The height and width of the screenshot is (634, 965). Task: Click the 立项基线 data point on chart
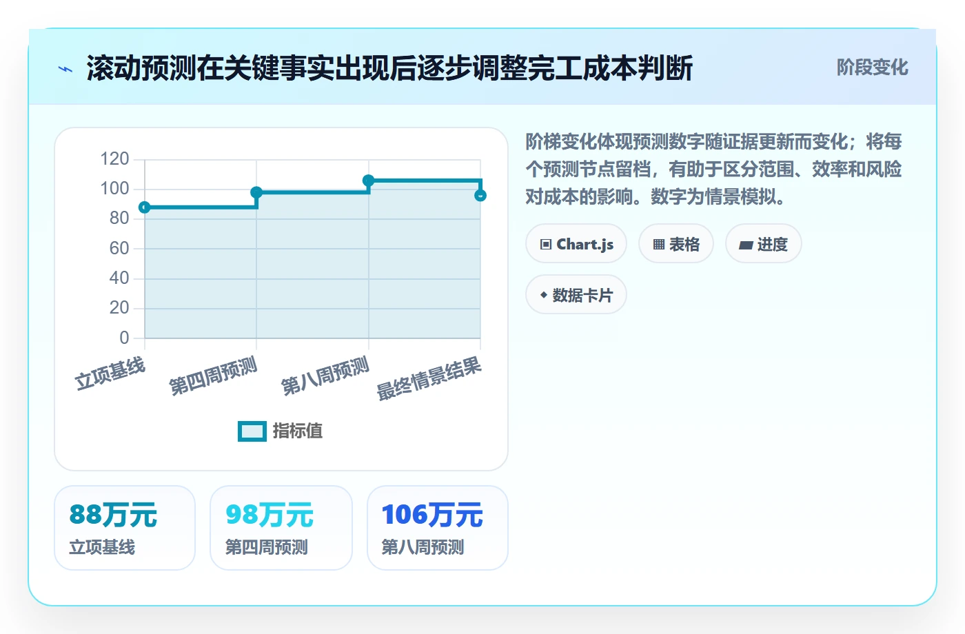point(145,207)
